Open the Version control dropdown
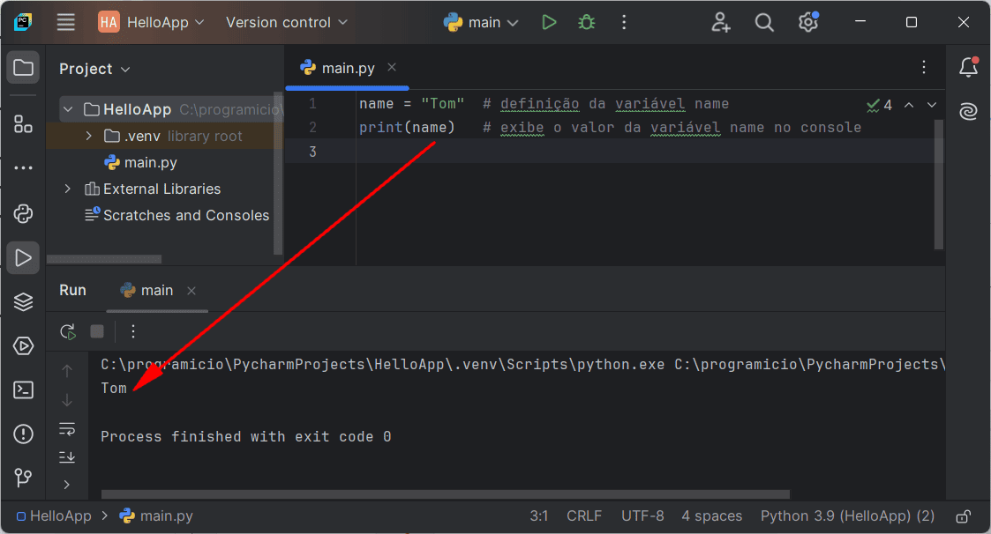 [286, 23]
